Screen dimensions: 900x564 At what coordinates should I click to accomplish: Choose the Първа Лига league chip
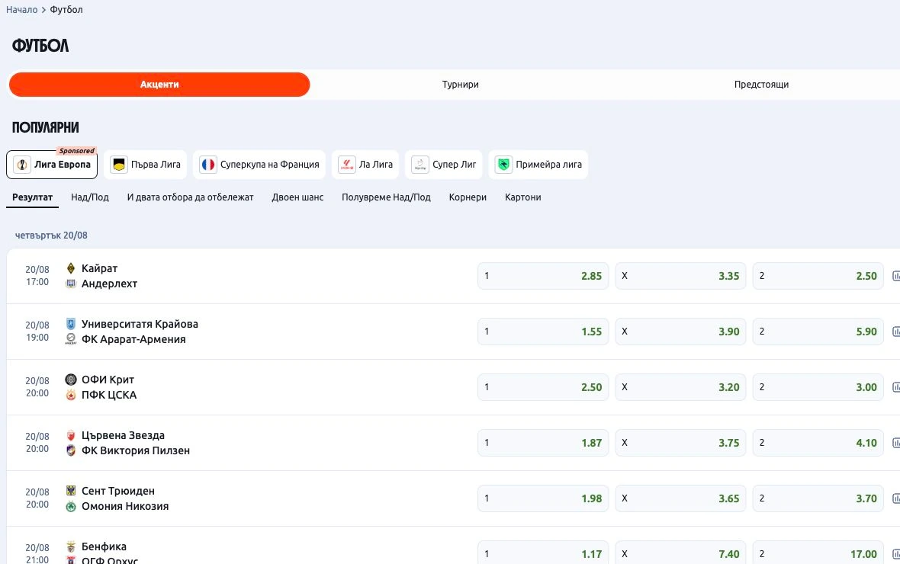click(145, 165)
